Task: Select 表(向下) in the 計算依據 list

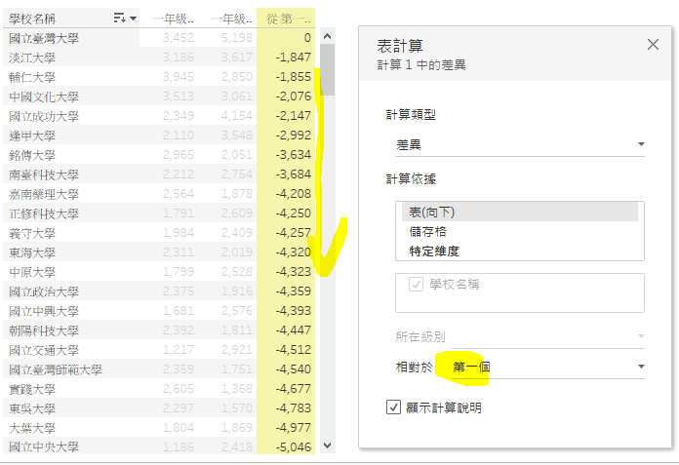Action: tap(520, 212)
